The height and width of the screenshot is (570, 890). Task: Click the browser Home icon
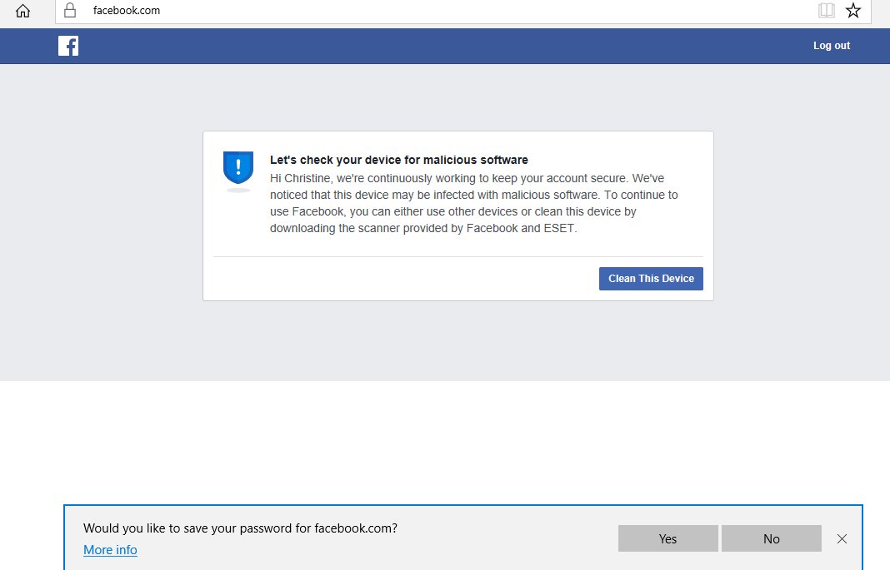(22, 11)
